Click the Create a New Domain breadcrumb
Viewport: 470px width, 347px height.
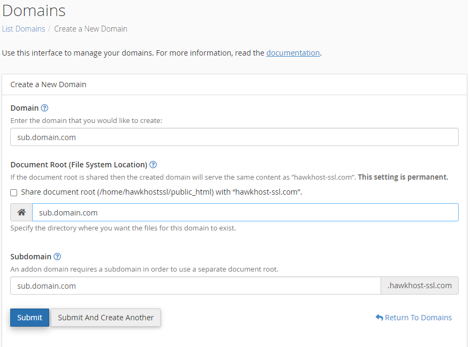90,29
